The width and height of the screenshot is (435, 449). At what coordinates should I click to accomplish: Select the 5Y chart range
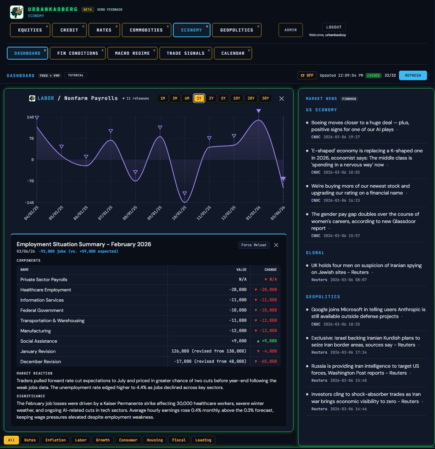pyautogui.click(x=223, y=98)
